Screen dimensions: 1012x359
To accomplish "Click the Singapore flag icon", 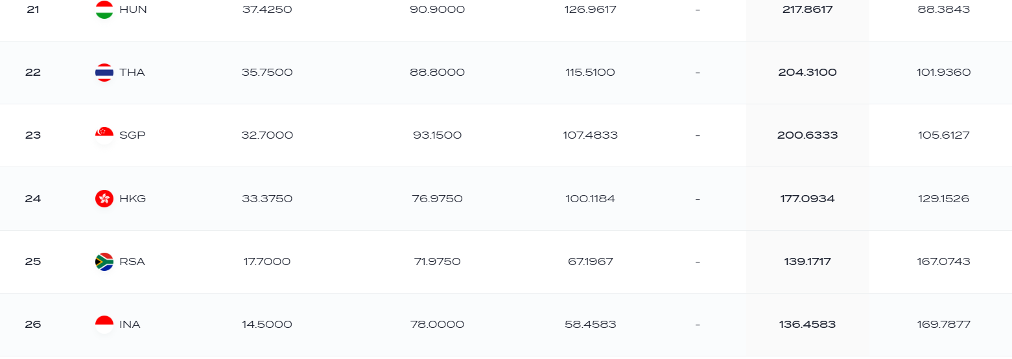I will 104,135.
